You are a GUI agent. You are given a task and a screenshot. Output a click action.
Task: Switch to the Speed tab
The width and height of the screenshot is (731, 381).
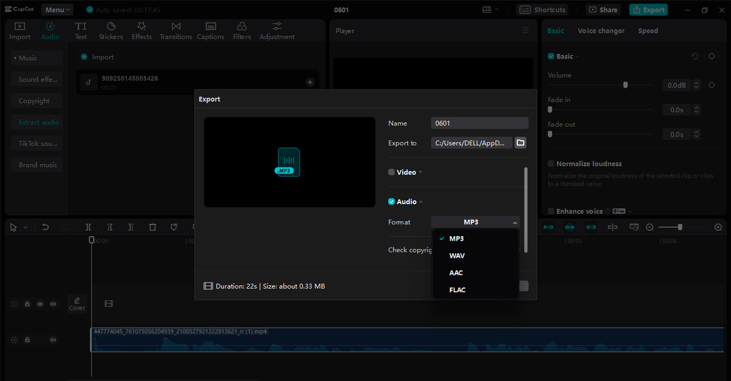click(648, 31)
